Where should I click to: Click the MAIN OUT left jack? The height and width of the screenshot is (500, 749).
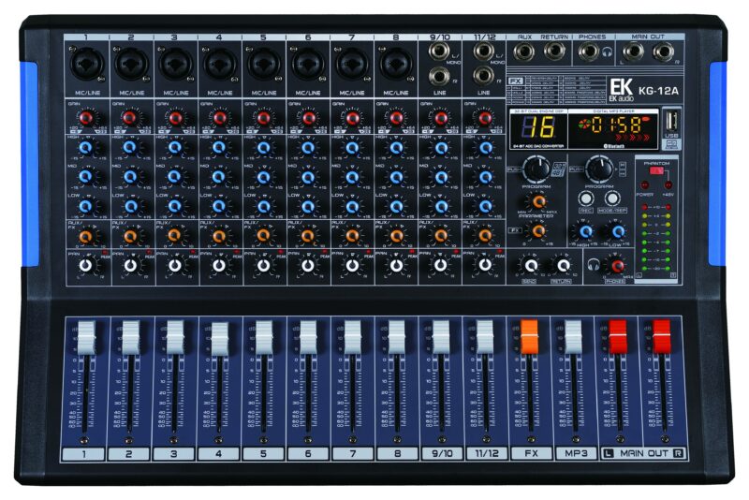[634, 51]
